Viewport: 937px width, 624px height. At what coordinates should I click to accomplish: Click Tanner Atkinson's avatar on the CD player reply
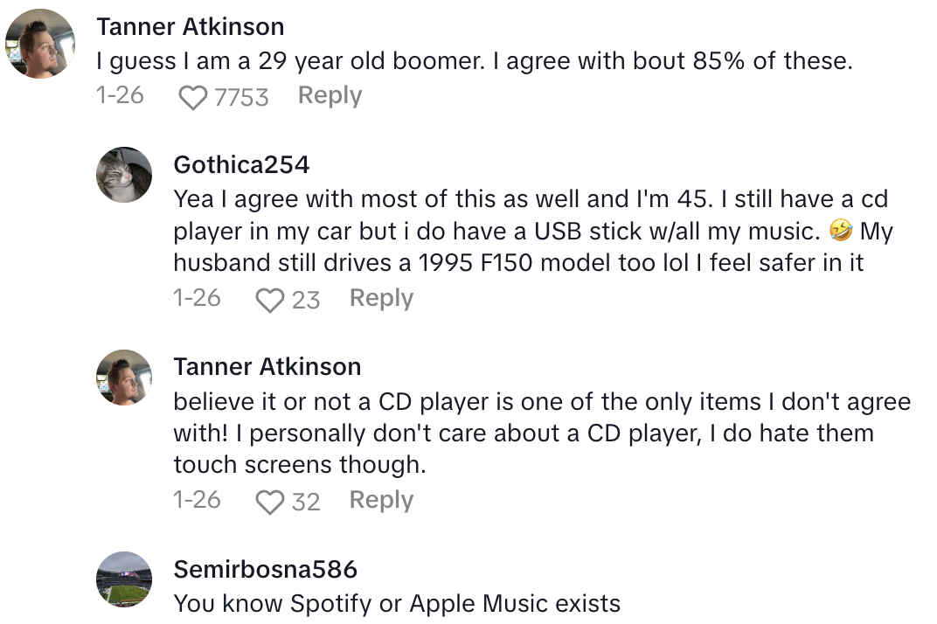click(x=124, y=378)
